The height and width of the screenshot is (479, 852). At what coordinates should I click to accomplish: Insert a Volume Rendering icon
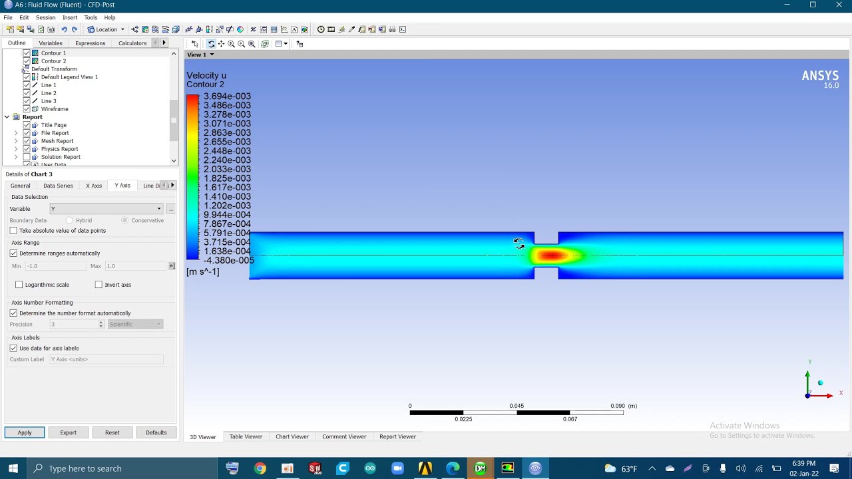click(176, 29)
